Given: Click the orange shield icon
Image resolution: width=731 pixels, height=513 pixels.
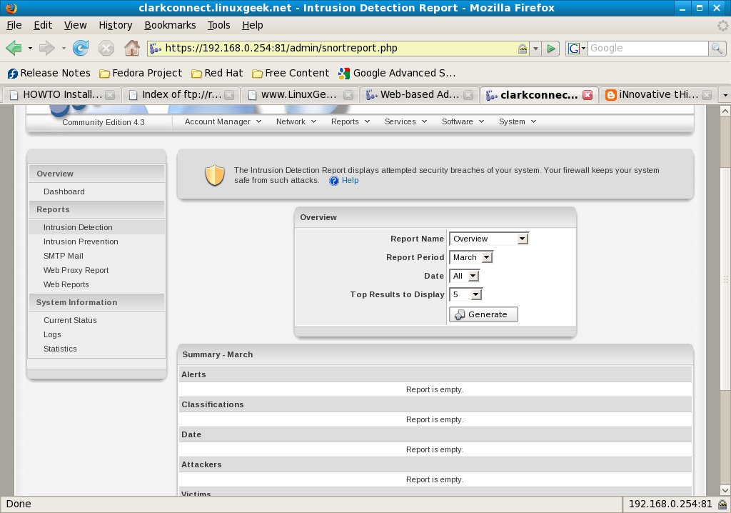Looking at the screenshot, I should click(x=214, y=176).
